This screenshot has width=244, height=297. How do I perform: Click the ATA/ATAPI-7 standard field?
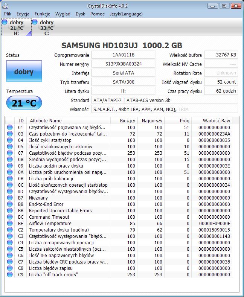165,101
